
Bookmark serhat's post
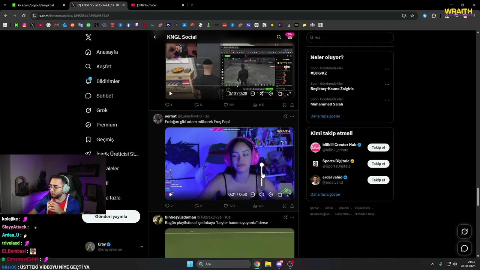(285, 206)
